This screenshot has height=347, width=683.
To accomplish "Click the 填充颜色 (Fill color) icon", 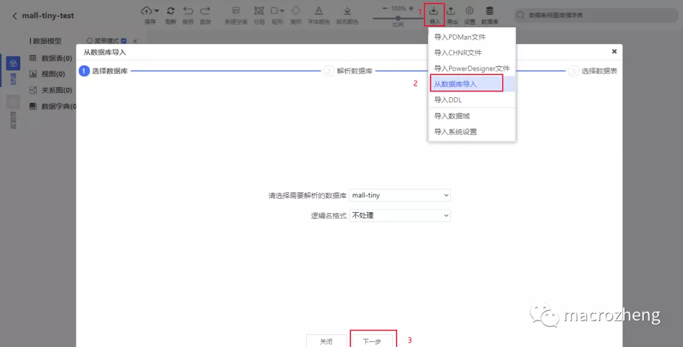I will [x=347, y=11].
